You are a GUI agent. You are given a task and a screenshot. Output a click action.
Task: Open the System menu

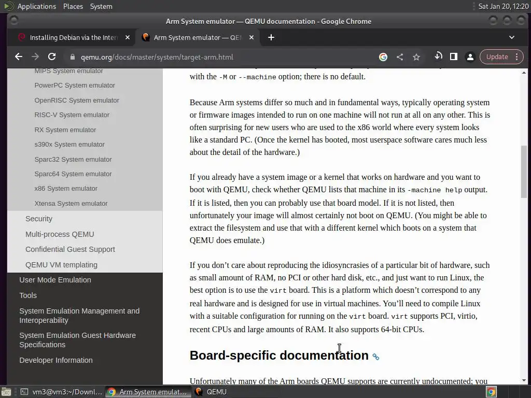tap(101, 6)
